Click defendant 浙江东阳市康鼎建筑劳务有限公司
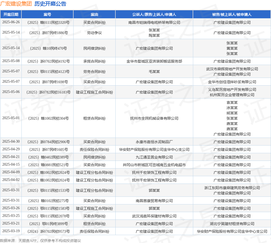This screenshot has width=271, height=243. click(232, 188)
